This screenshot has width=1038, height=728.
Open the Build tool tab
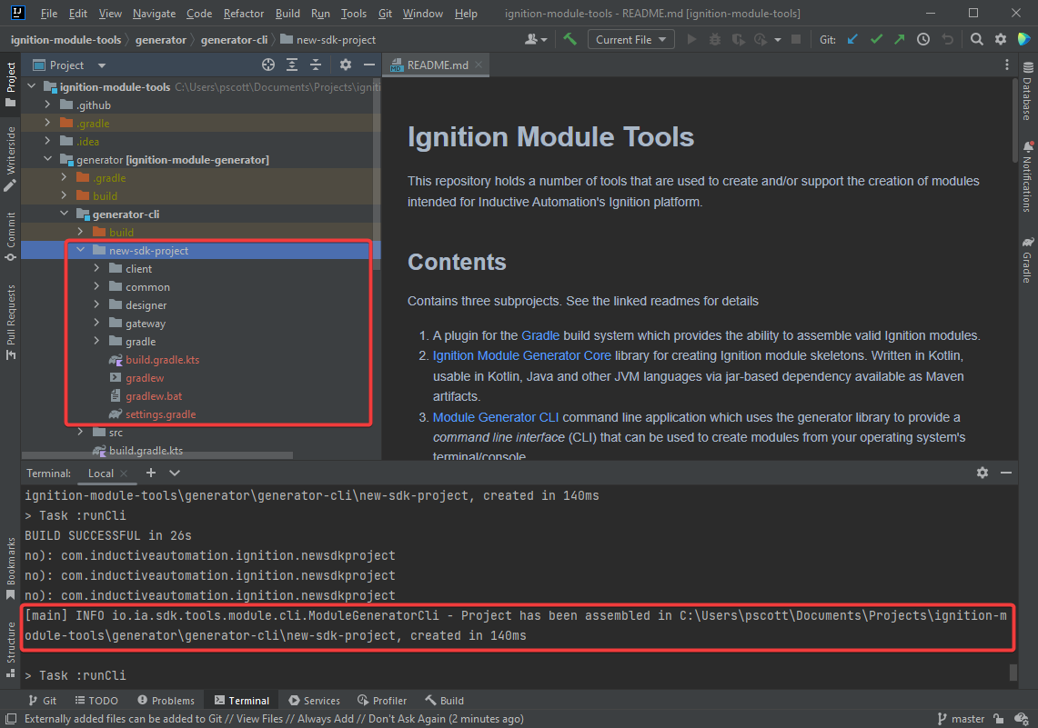(x=444, y=700)
